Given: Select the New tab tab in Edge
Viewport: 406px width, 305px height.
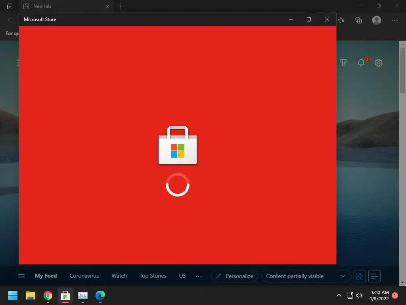Looking at the screenshot, I should point(66,6).
